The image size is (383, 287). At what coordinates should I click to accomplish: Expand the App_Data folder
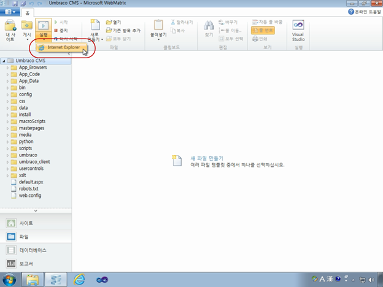pyautogui.click(x=7, y=81)
